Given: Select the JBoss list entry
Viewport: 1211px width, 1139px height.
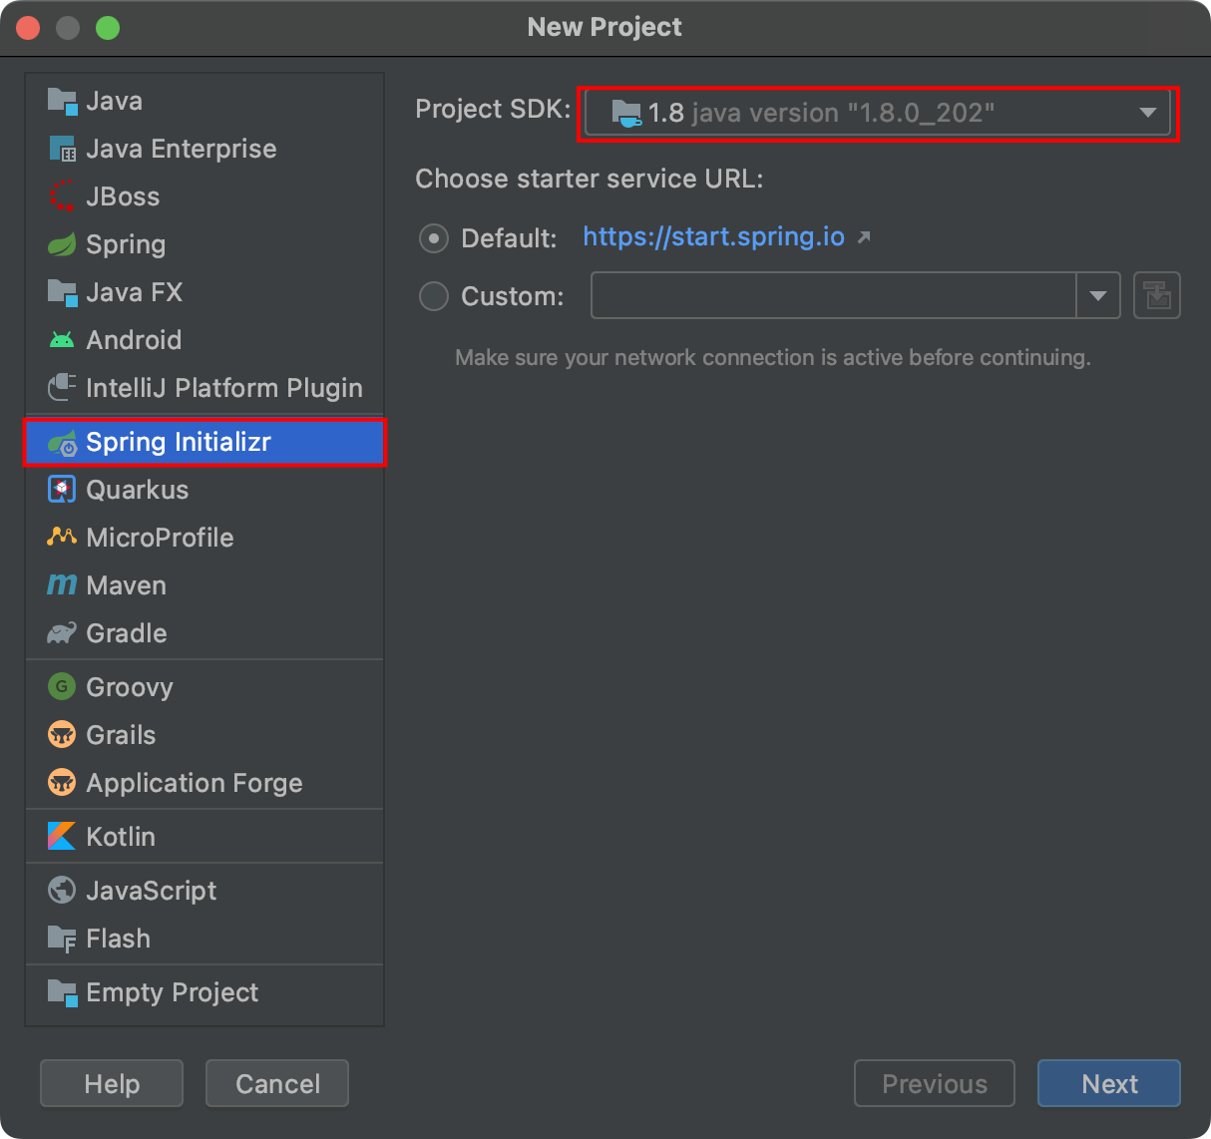Looking at the screenshot, I should pyautogui.click(x=204, y=196).
